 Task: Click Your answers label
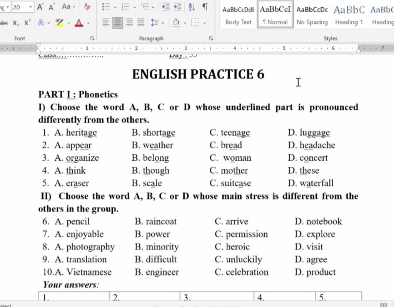tap(71, 285)
